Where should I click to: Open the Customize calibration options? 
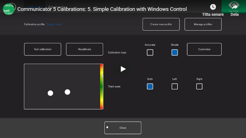[x=204, y=49]
